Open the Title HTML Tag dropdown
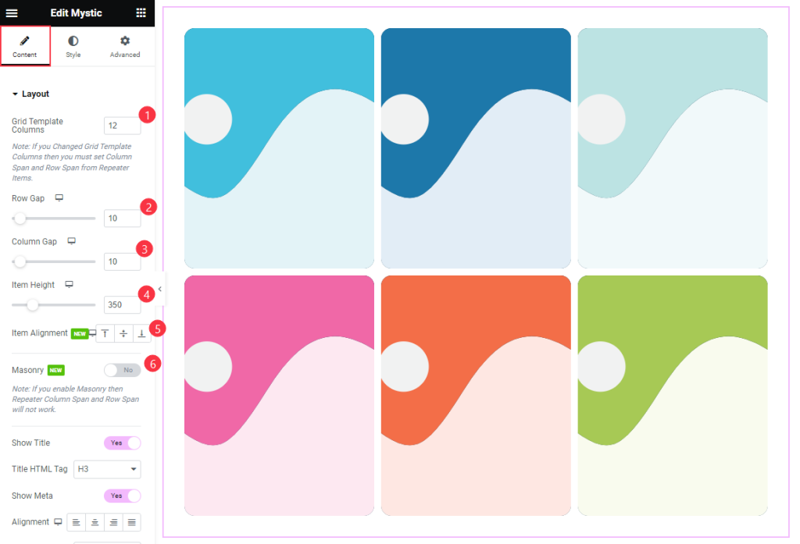Image resolution: width=800 pixels, height=544 pixels. pyautogui.click(x=107, y=469)
